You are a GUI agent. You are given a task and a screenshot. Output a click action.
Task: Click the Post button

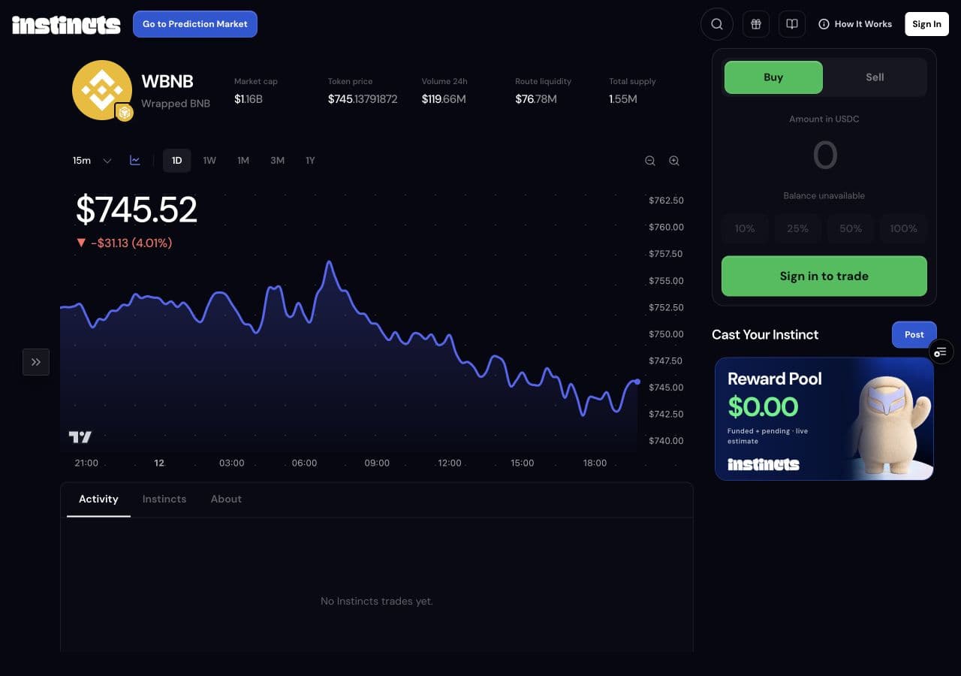click(x=914, y=335)
